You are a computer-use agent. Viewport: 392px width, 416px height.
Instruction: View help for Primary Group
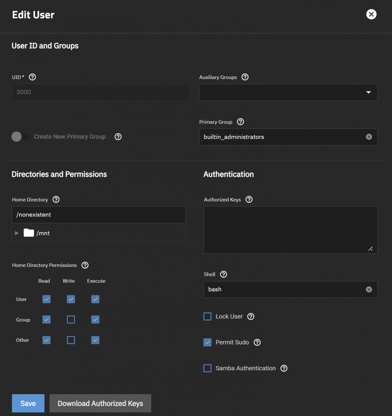pyautogui.click(x=240, y=122)
